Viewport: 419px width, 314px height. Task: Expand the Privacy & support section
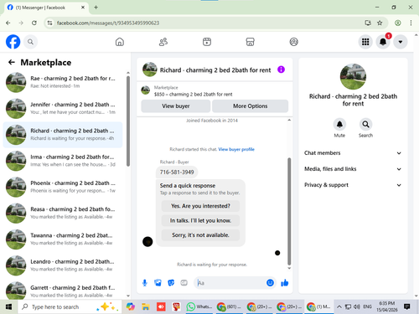tap(353, 185)
